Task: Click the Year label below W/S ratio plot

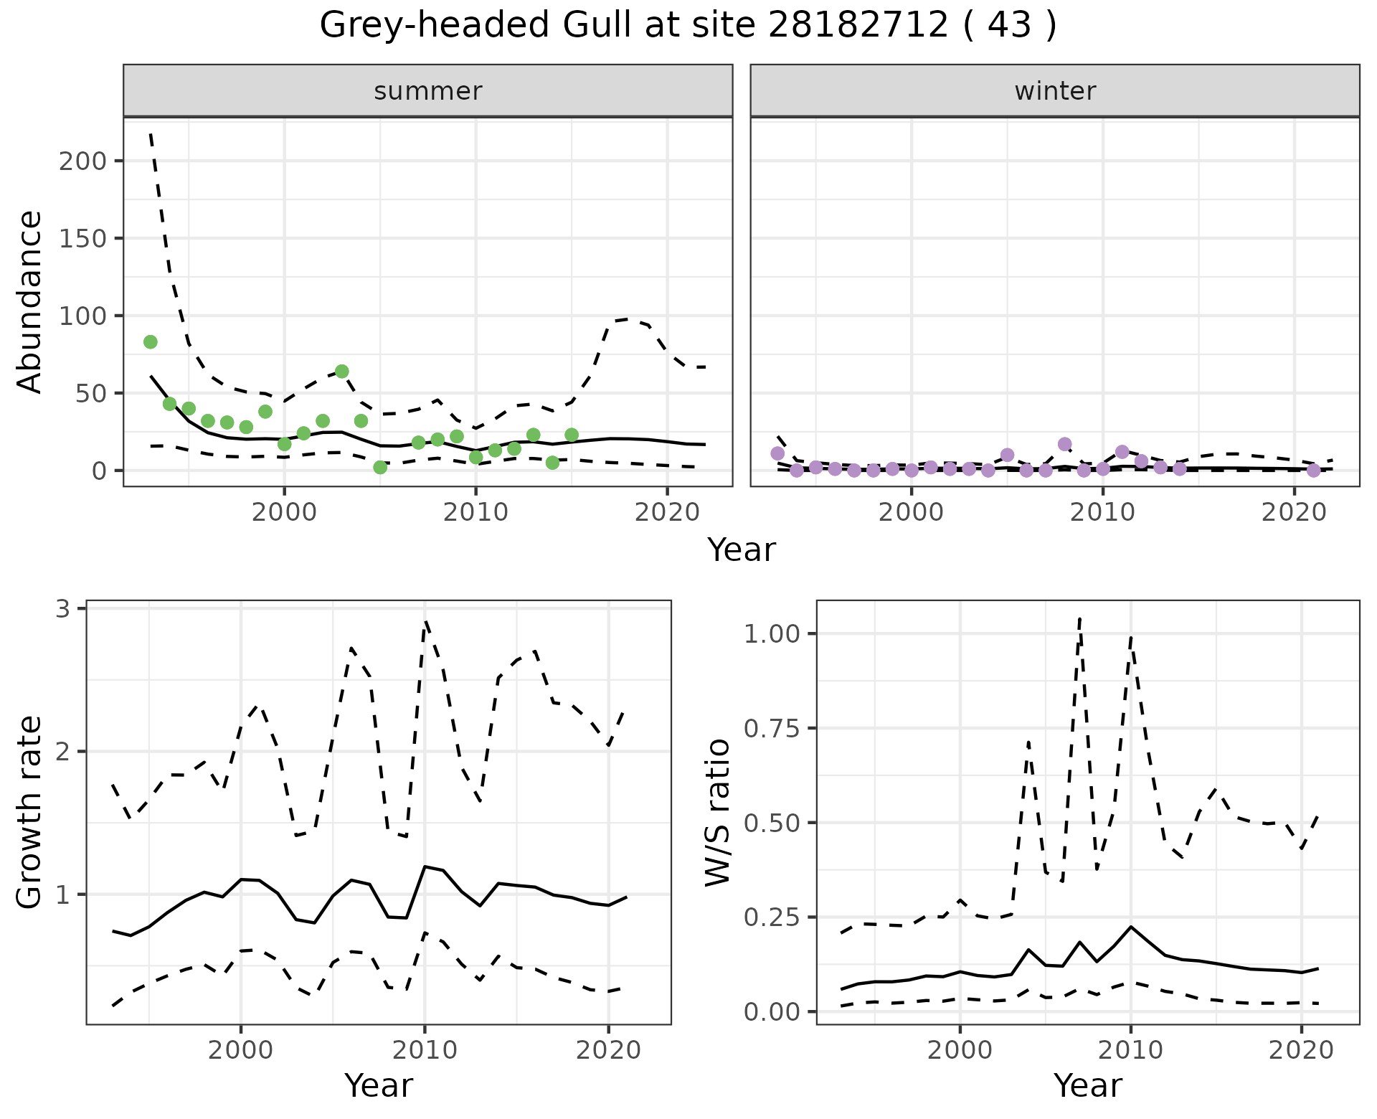Action: click(1087, 1085)
